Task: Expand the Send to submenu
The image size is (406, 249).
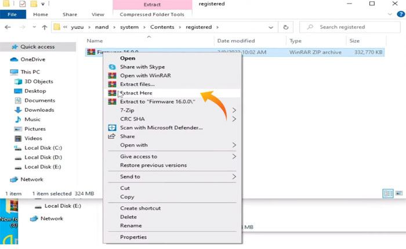Action: [x=234, y=177]
